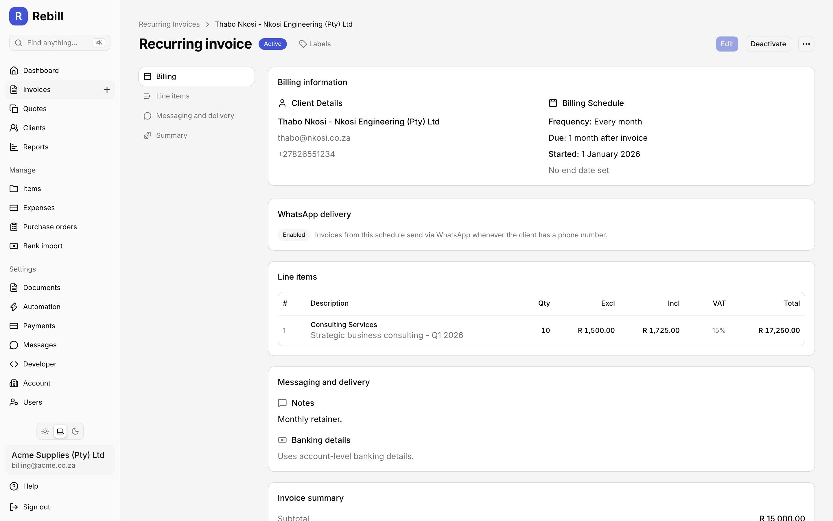The height and width of the screenshot is (521, 833).
Task: Click the Billing Schedule calendar icon
Action: [553, 103]
